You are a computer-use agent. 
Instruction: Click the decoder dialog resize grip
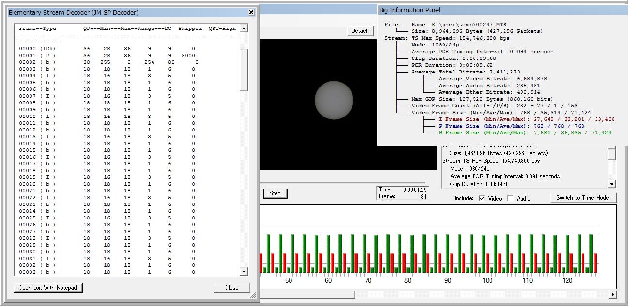253,297
